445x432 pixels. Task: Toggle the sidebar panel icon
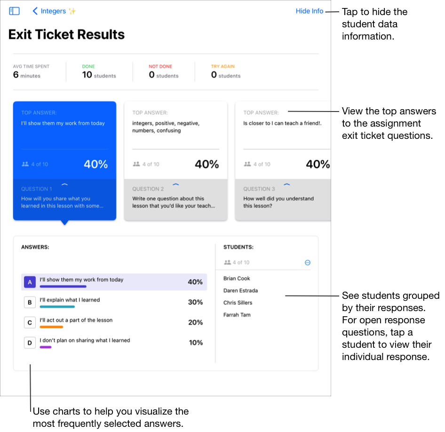point(14,11)
